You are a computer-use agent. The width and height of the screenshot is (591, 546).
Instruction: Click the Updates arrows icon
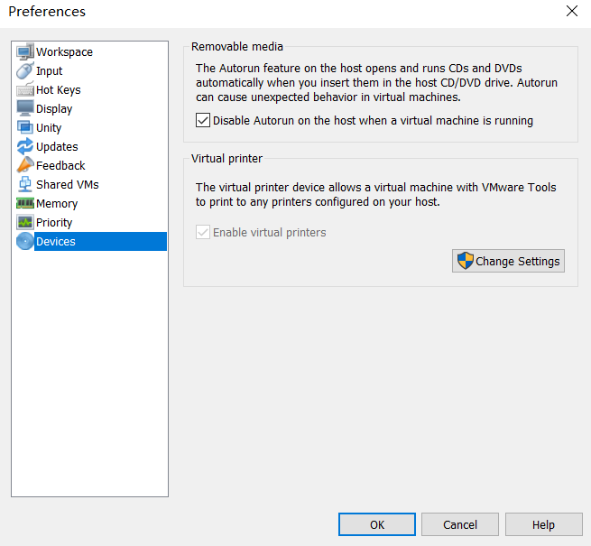[x=25, y=146]
